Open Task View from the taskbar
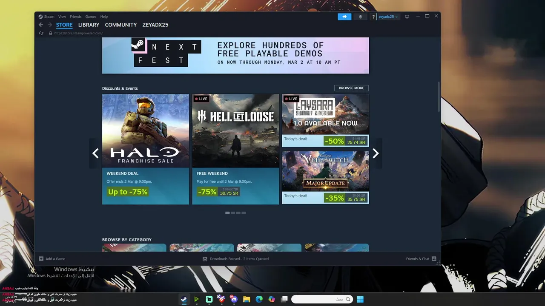 [284, 299]
